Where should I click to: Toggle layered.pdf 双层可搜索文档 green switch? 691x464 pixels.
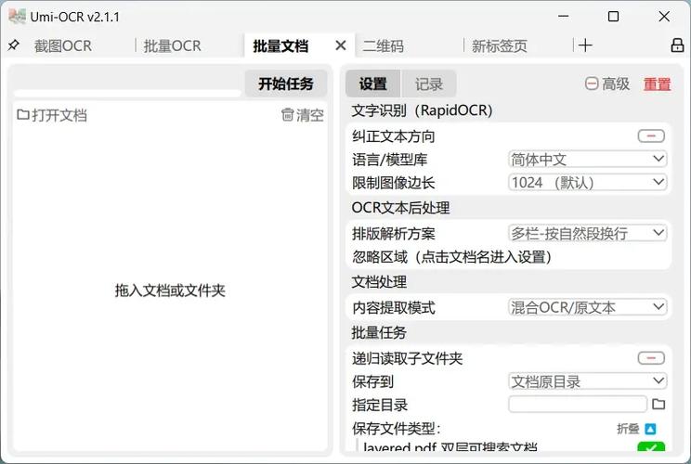pyautogui.click(x=651, y=447)
